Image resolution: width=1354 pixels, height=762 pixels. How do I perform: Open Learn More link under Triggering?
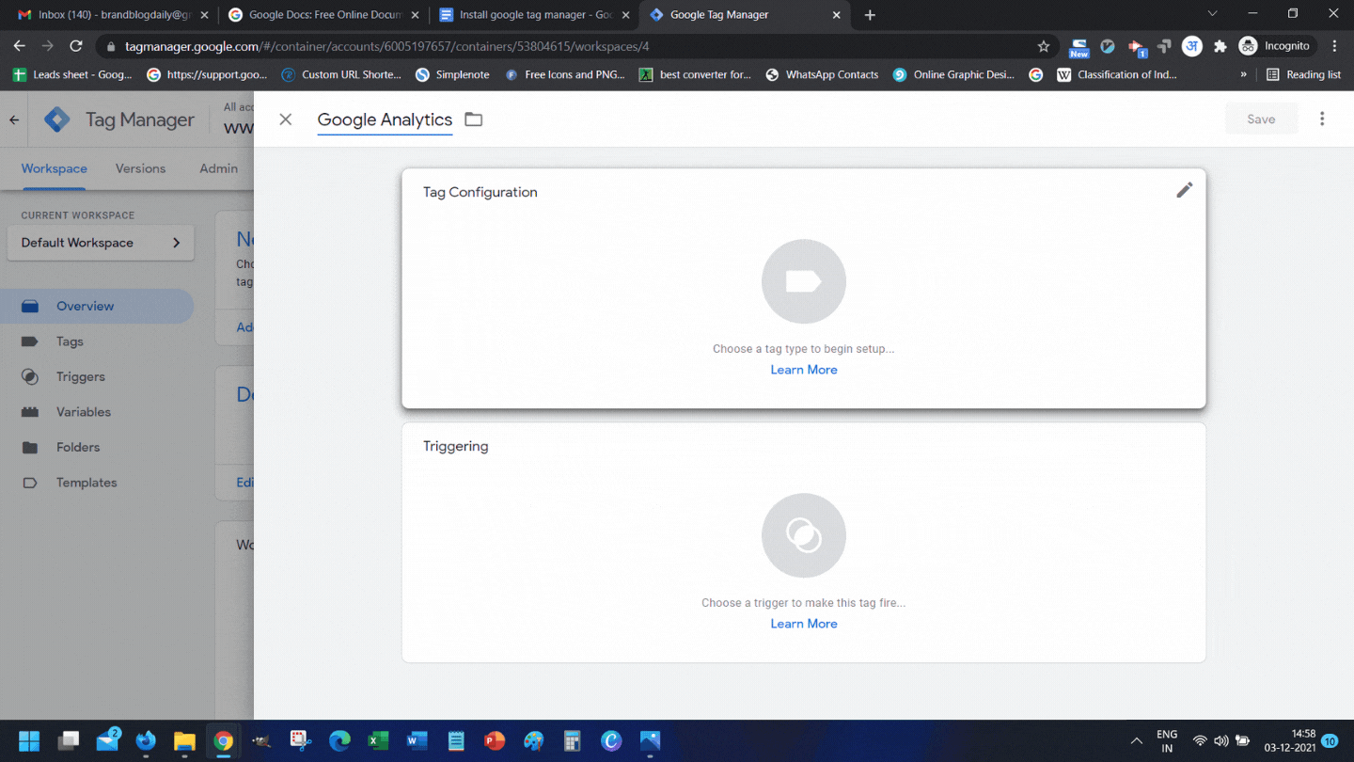point(804,624)
